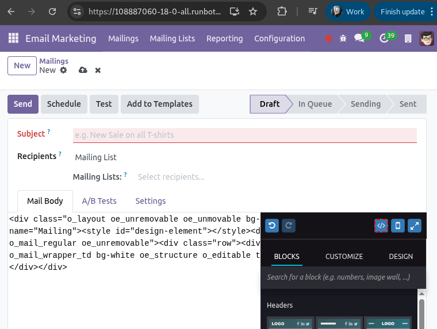Toggle fullscreen editor mode
This screenshot has width=437, height=329.
[415, 226]
